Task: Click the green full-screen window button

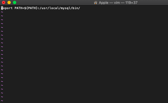Action: pyautogui.click(x=15, y=2)
